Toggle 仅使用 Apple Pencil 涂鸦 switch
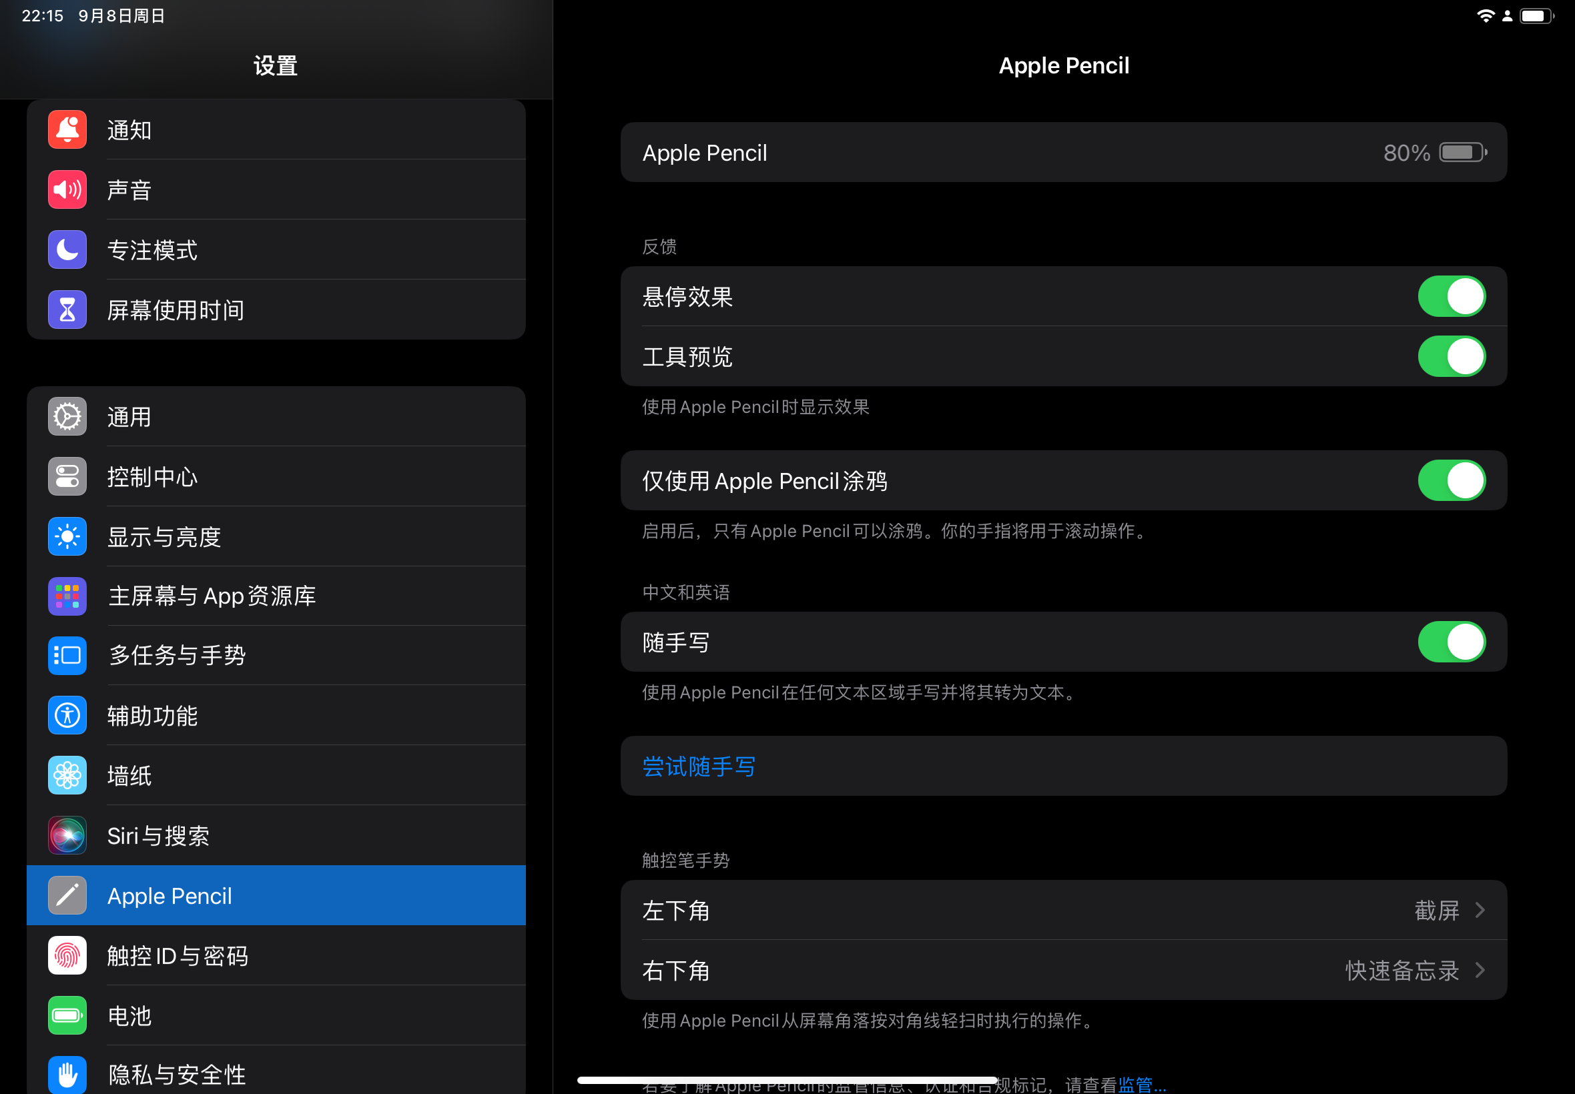This screenshot has height=1094, width=1575. 1451,480
